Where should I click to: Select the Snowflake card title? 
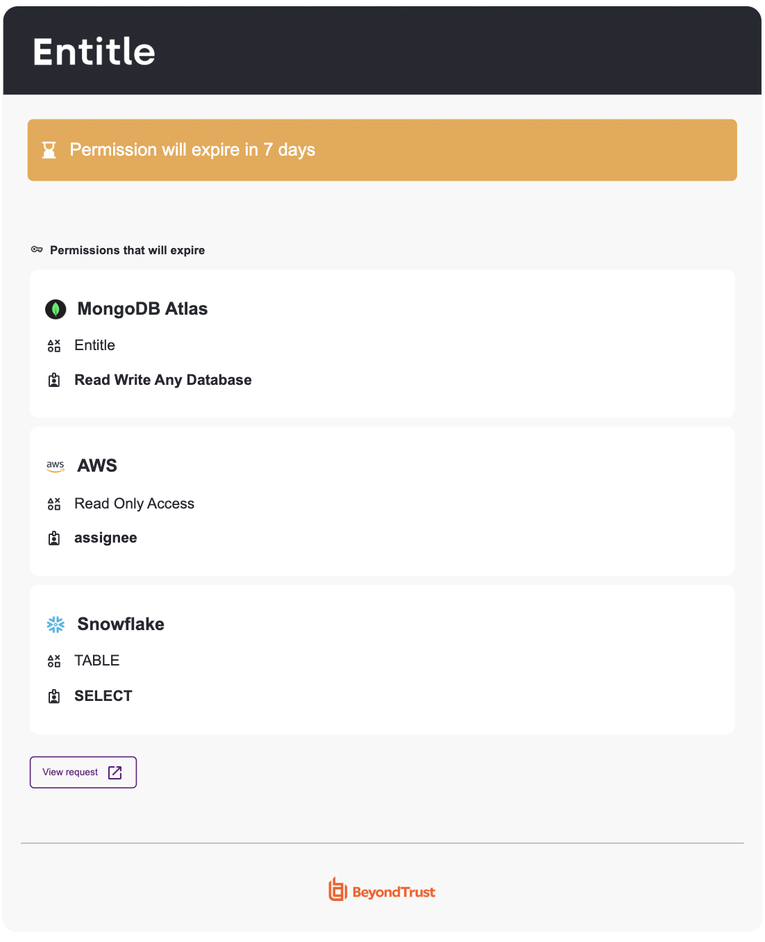[x=121, y=624]
